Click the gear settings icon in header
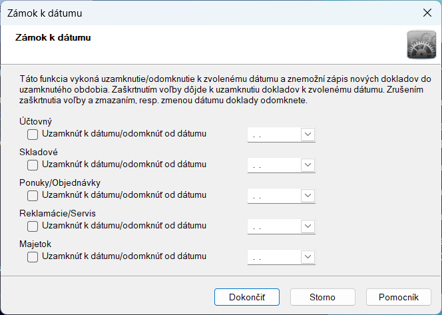Screen dimensions: 442x315 tap(421, 45)
